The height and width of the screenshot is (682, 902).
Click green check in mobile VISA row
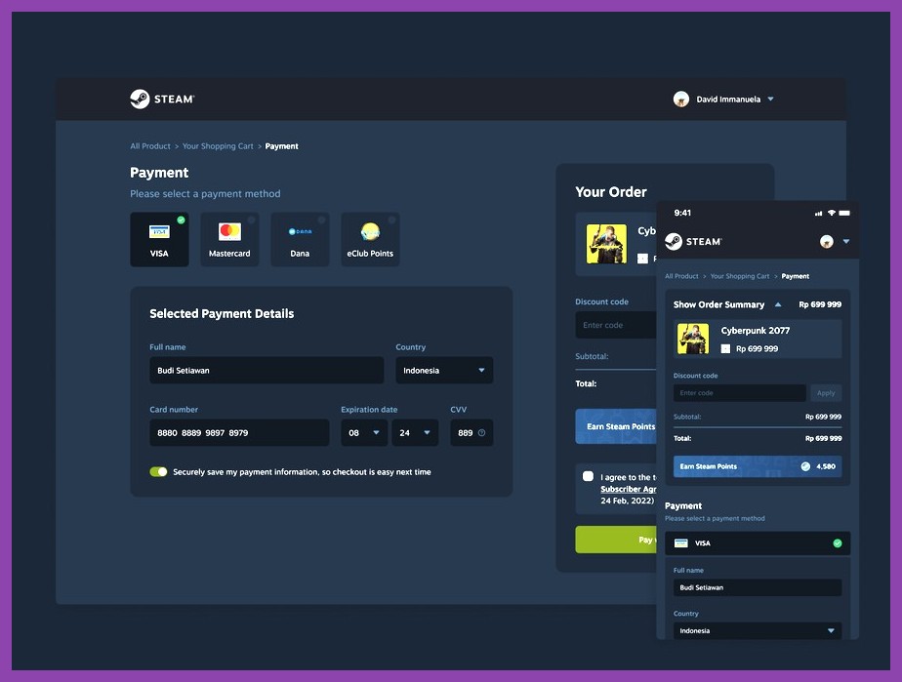pos(837,542)
